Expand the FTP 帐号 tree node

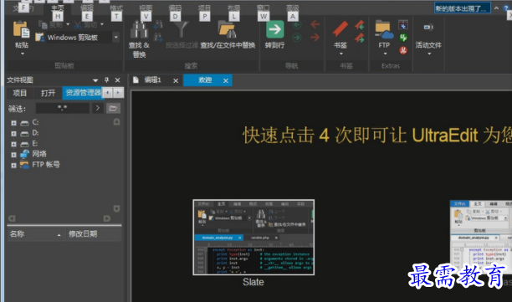click(13, 165)
